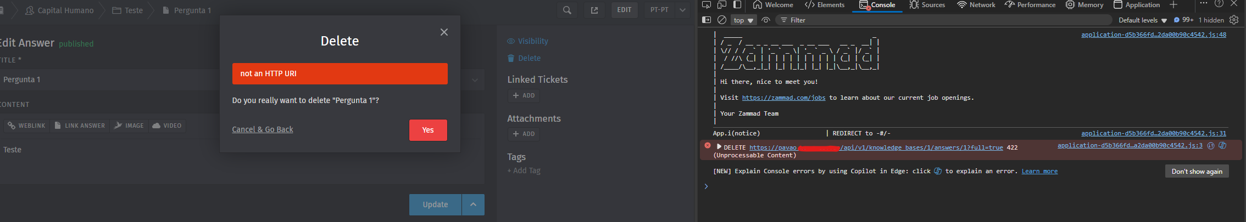This screenshot has width=1246, height=222.
Task: Click Copilot explain icon on DELETE error
Action: click(x=1222, y=146)
